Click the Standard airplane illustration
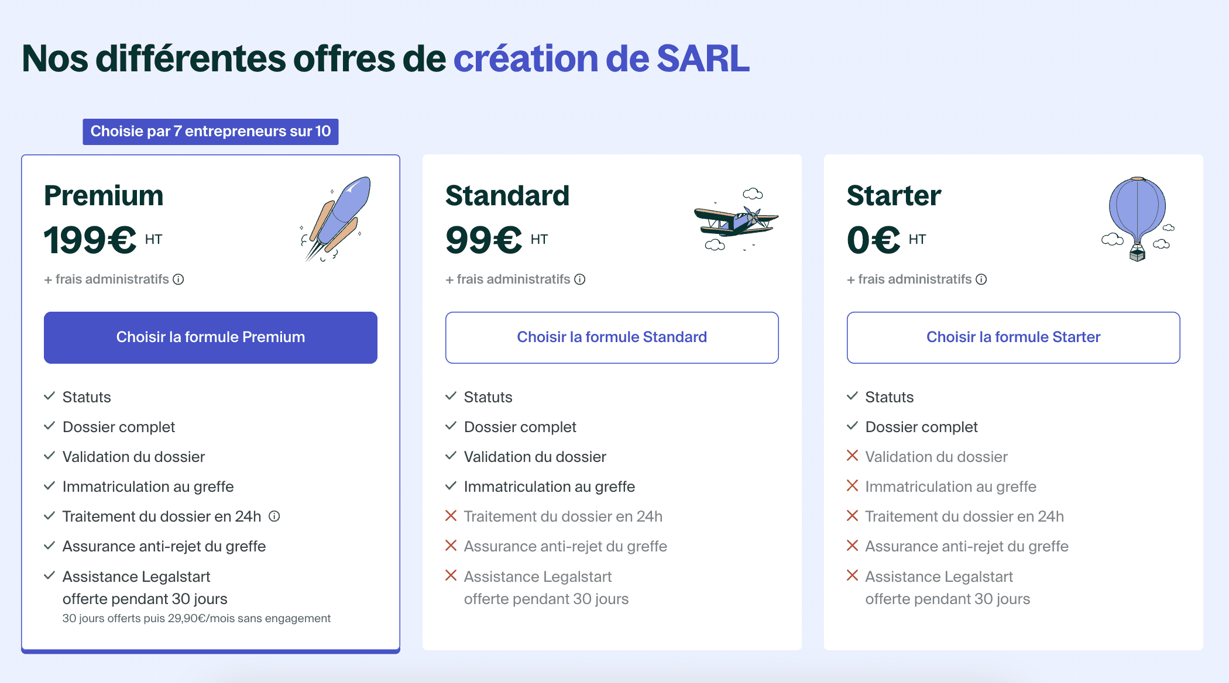The height and width of the screenshot is (683, 1229). [736, 219]
